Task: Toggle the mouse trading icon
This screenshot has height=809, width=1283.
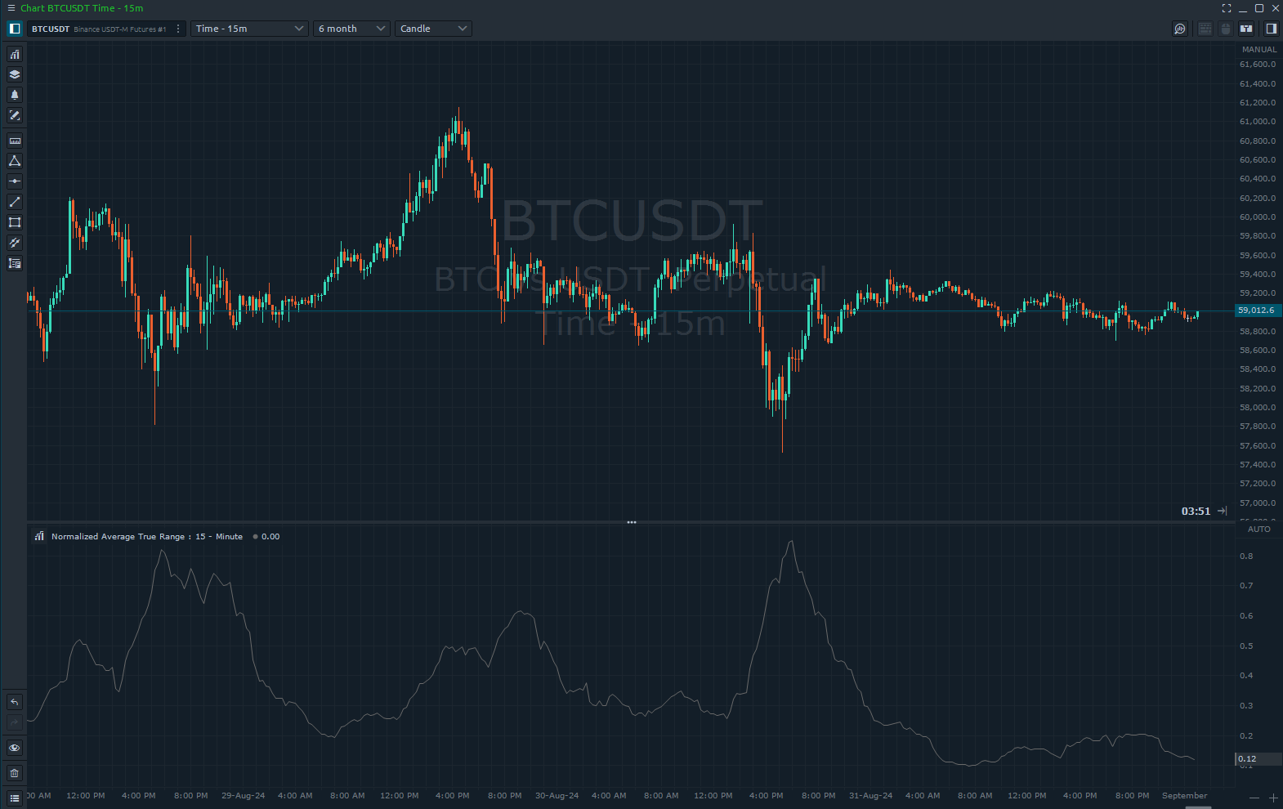Action: 1226,29
